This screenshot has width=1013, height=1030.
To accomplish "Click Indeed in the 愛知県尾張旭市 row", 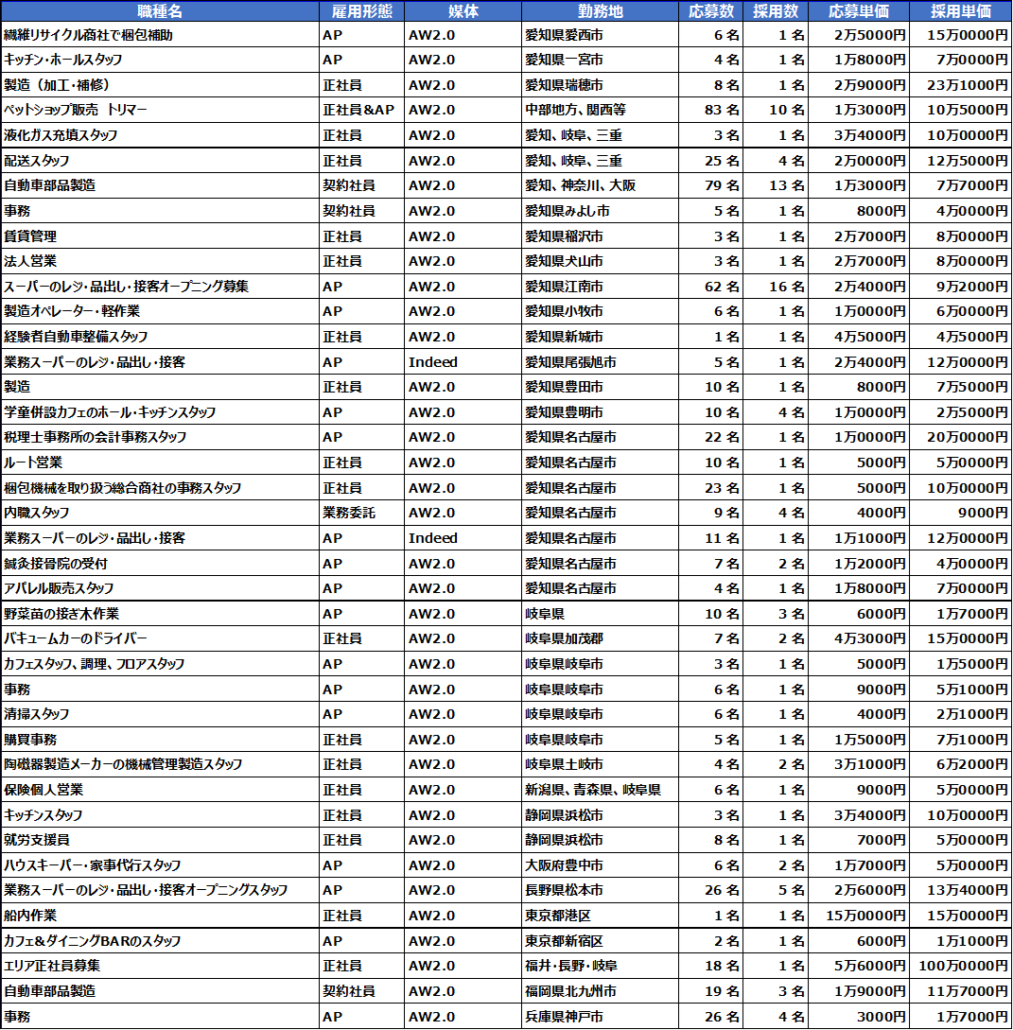I will click(x=433, y=361).
